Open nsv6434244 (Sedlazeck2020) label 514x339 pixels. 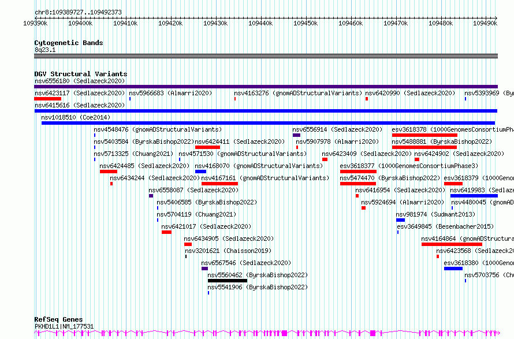tap(155, 178)
